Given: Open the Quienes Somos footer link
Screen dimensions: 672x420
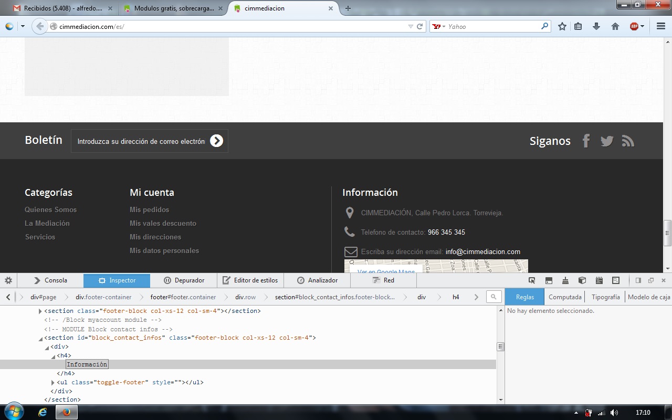Looking at the screenshot, I should tap(50, 209).
